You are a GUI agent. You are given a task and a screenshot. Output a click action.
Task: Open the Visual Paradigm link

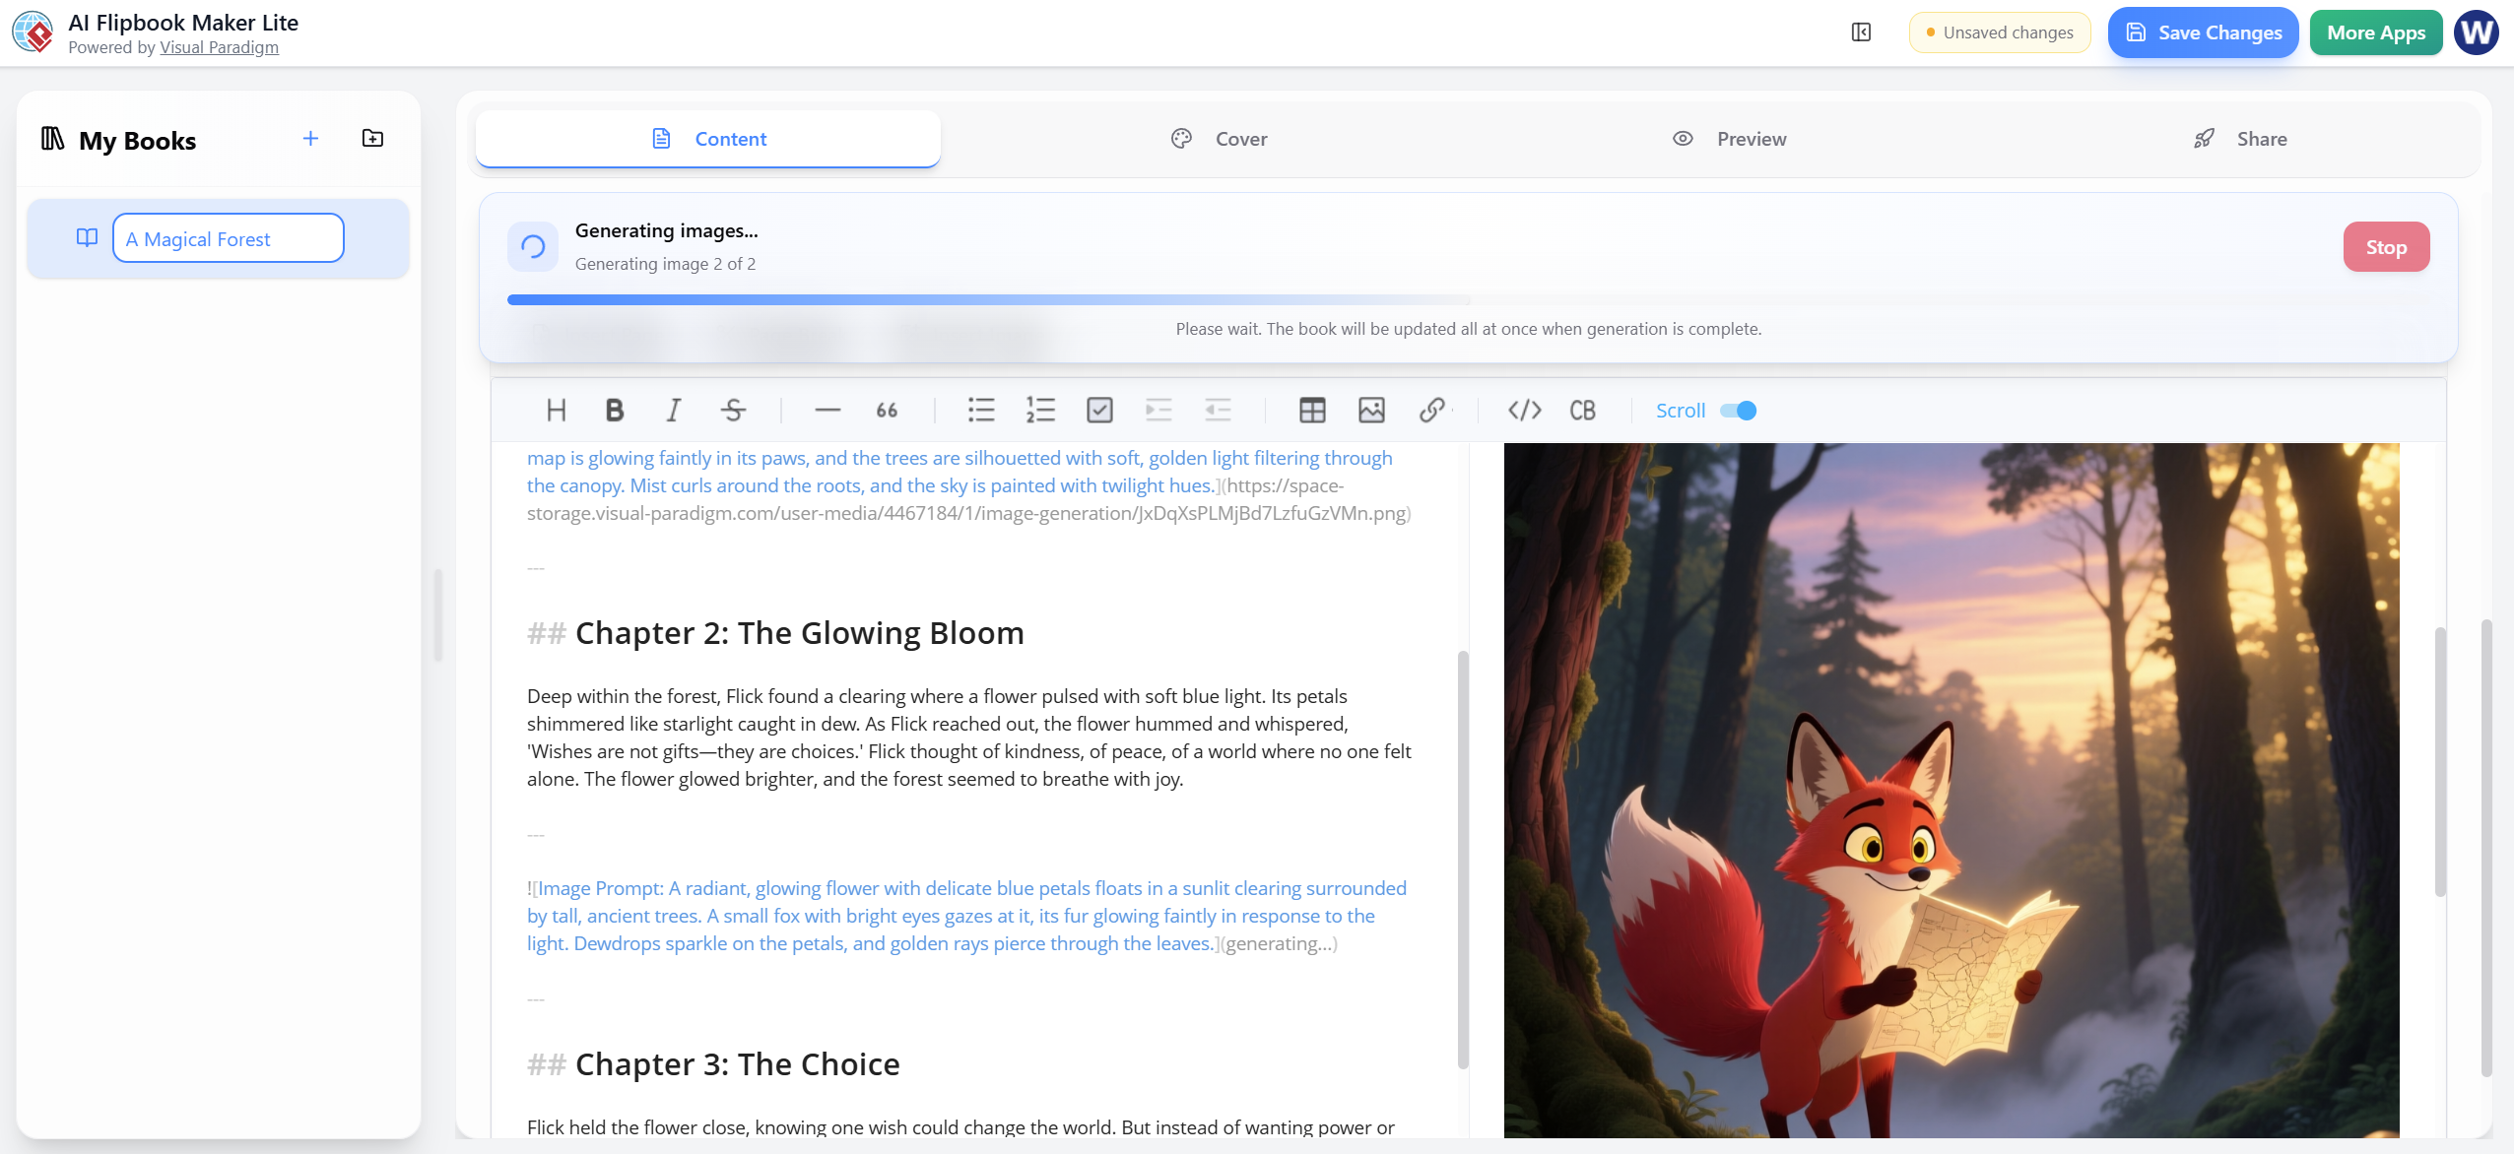pyautogui.click(x=221, y=46)
